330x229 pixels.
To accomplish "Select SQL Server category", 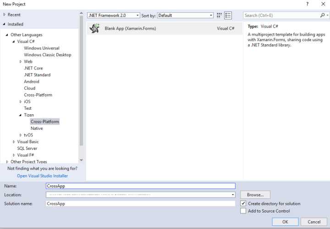I will (27, 149).
